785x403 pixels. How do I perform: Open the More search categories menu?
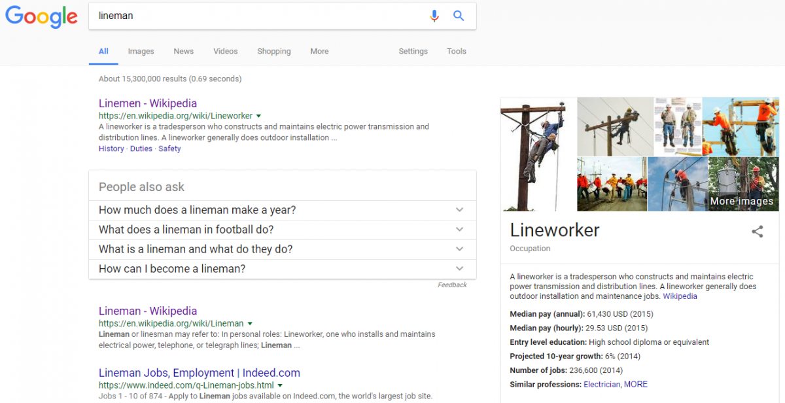(319, 51)
